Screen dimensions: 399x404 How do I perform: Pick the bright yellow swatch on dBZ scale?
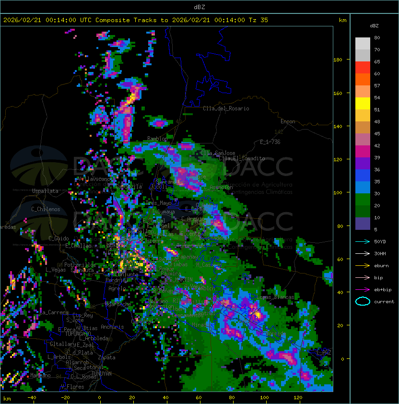(x=363, y=103)
